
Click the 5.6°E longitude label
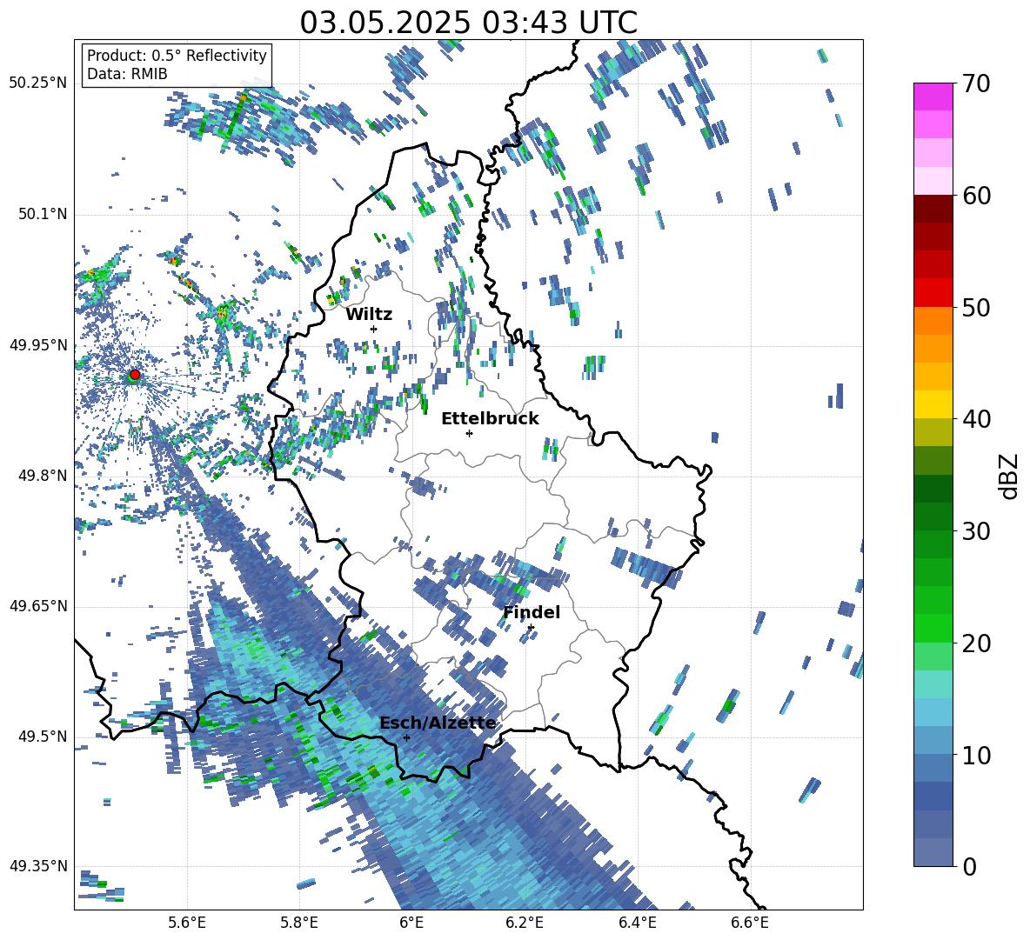(x=187, y=923)
